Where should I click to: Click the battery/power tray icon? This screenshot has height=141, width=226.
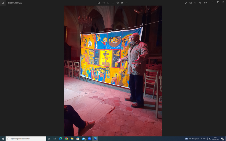(x=207, y=139)
